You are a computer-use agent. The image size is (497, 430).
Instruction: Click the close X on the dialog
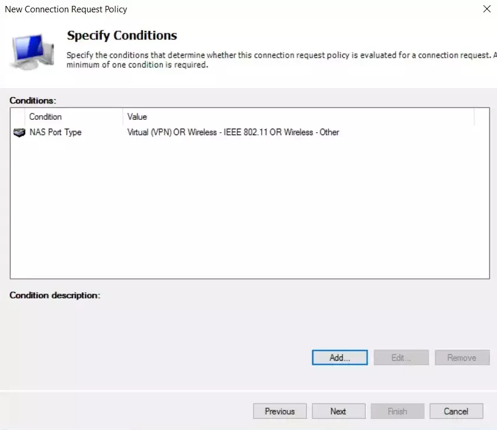(486, 9)
